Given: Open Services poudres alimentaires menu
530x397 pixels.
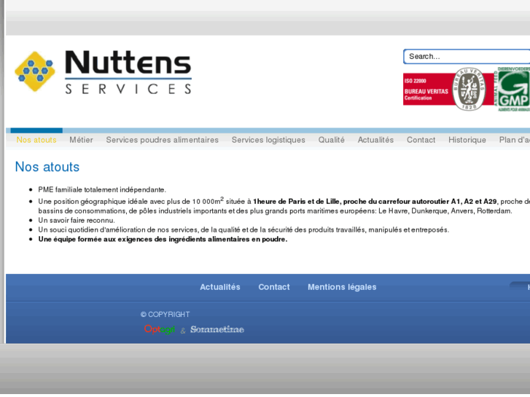Looking at the screenshot, I should click(163, 140).
